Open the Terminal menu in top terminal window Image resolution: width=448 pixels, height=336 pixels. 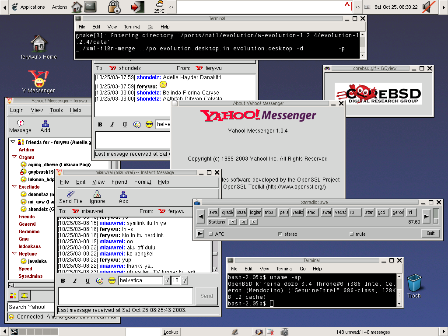click(x=132, y=27)
